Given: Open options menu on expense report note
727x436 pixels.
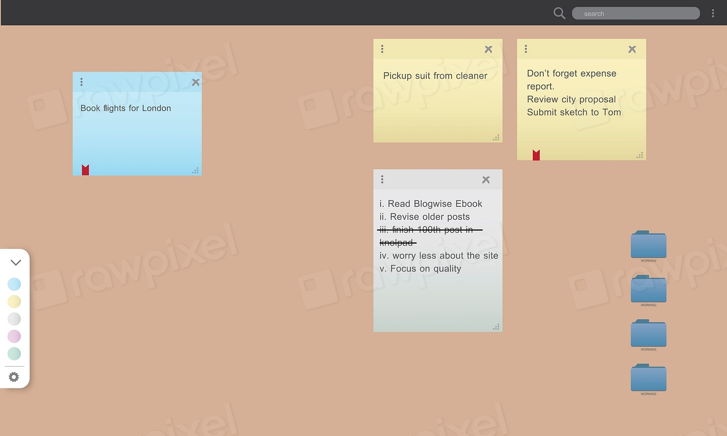Looking at the screenshot, I should pos(526,49).
